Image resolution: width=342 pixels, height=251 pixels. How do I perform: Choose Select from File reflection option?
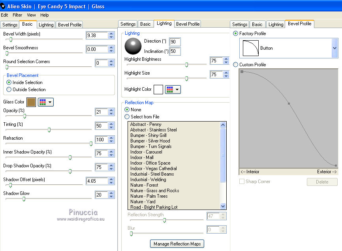(127, 117)
